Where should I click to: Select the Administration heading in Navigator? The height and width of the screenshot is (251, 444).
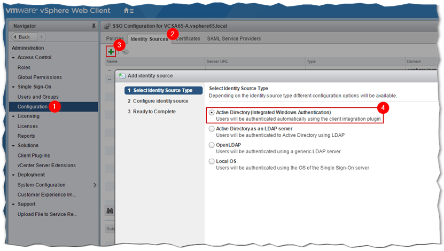tap(28, 48)
